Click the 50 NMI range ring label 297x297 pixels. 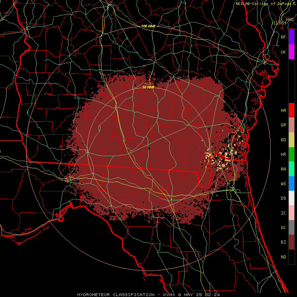coord(148,87)
